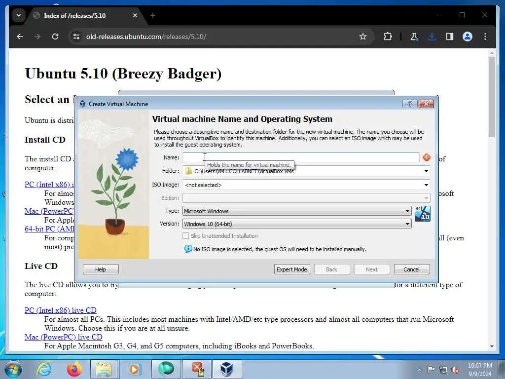The image size is (505, 379).
Task: Open Mac (PowerPC) install CD link
Action: (49, 211)
